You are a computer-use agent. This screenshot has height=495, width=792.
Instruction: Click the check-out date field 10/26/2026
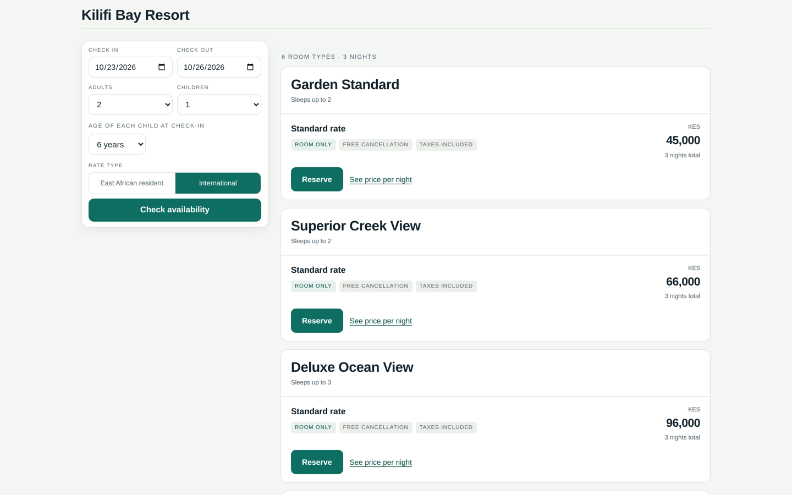(x=219, y=67)
